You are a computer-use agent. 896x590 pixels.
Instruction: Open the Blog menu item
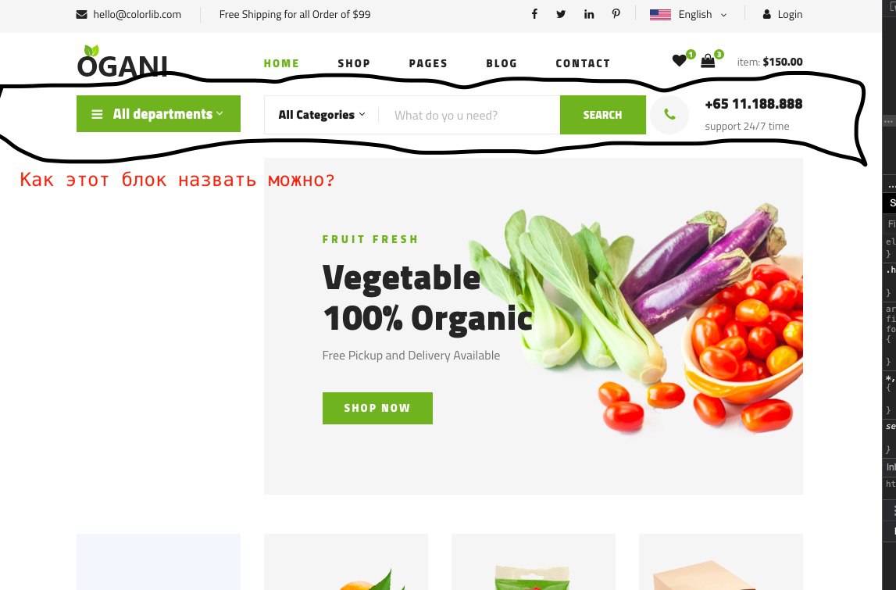click(502, 63)
